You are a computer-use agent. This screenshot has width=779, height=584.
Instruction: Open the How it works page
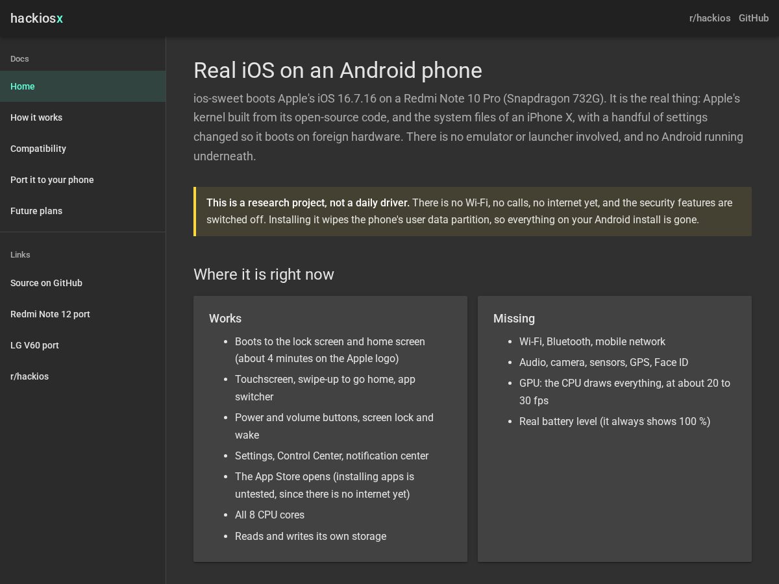(x=83, y=117)
